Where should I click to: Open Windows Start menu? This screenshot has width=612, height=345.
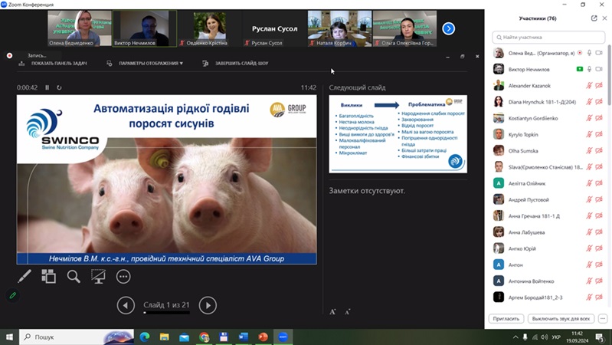9,337
